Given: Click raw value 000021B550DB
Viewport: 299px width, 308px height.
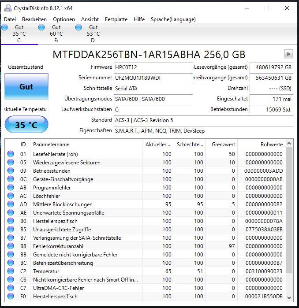Looking at the screenshot, I should [264, 297].
